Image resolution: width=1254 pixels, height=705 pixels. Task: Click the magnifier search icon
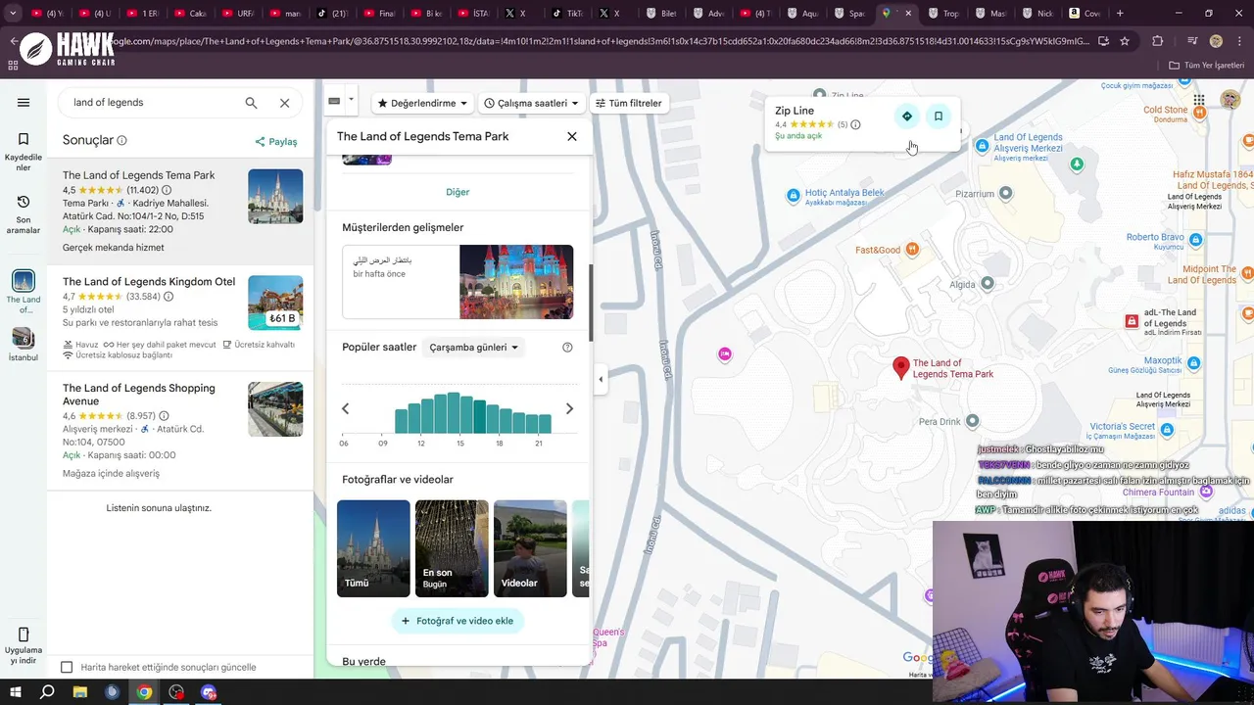point(251,103)
